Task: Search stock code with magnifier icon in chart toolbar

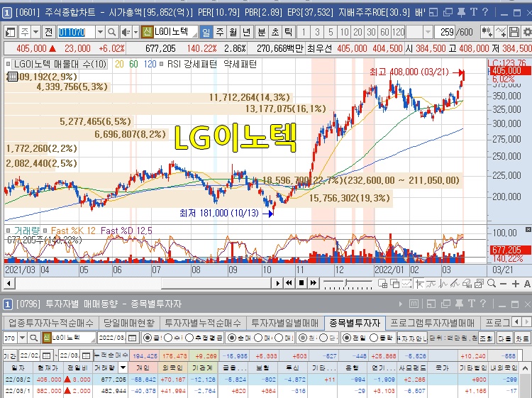Action: coord(111,33)
